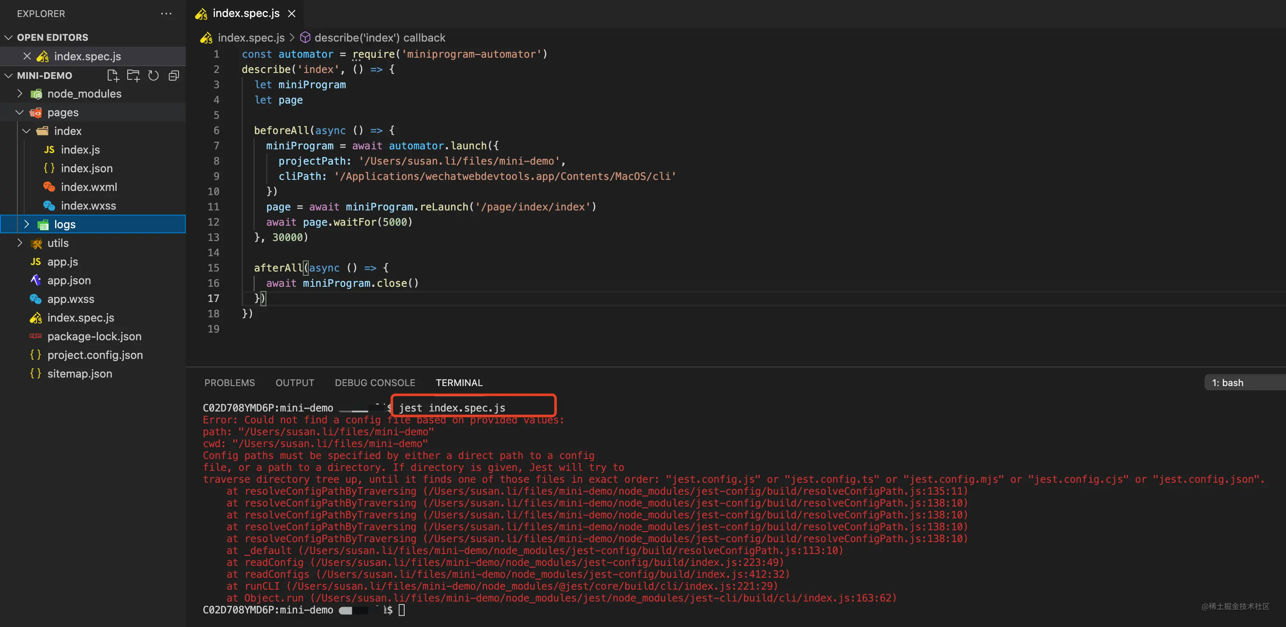Screen dimensions: 1286x627
Task: Collapse all folders in explorer
Action: pos(174,76)
